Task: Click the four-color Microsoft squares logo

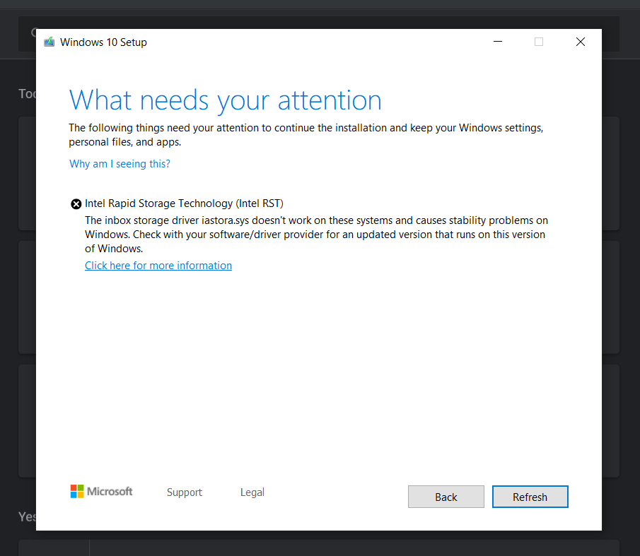Action: point(77,492)
